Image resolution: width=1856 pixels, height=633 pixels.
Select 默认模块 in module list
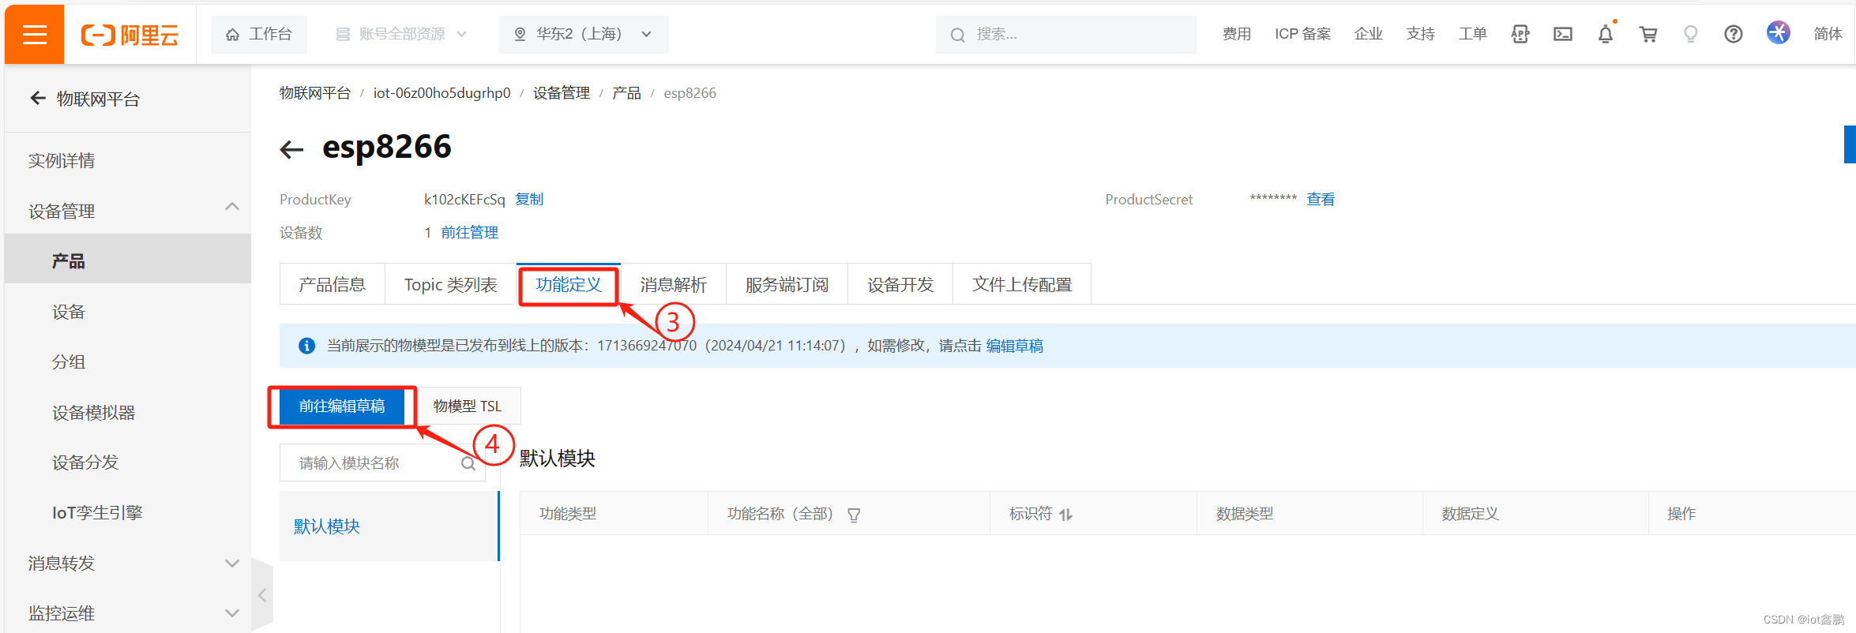click(x=389, y=526)
